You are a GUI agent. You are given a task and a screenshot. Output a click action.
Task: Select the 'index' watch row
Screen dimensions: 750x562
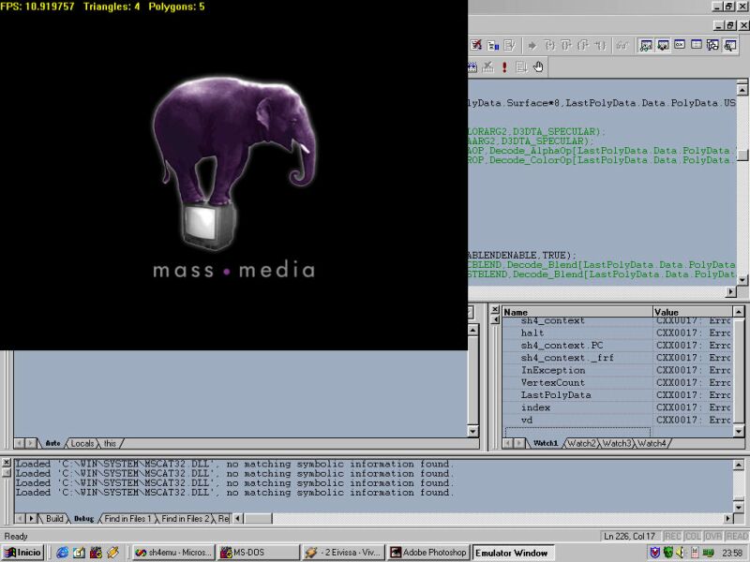[x=617, y=407]
